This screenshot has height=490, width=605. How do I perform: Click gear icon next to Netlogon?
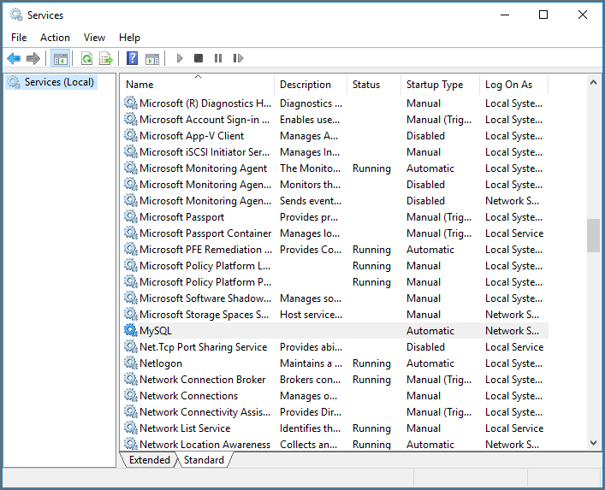(131, 363)
